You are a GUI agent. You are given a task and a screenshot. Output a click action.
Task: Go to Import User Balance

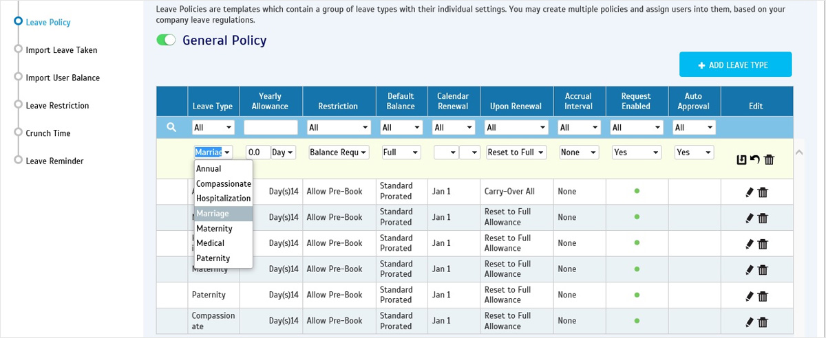pyautogui.click(x=63, y=78)
